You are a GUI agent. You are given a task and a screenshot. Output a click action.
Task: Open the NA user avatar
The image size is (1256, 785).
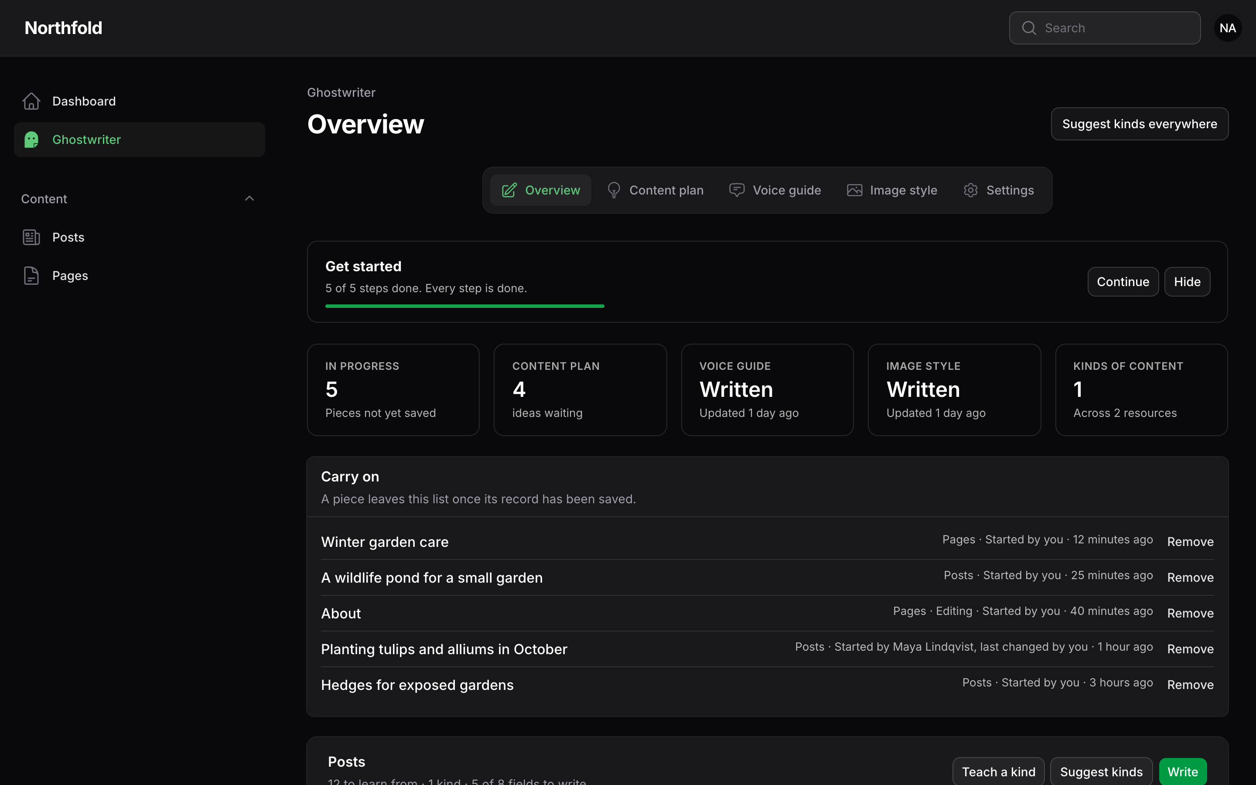1228,28
